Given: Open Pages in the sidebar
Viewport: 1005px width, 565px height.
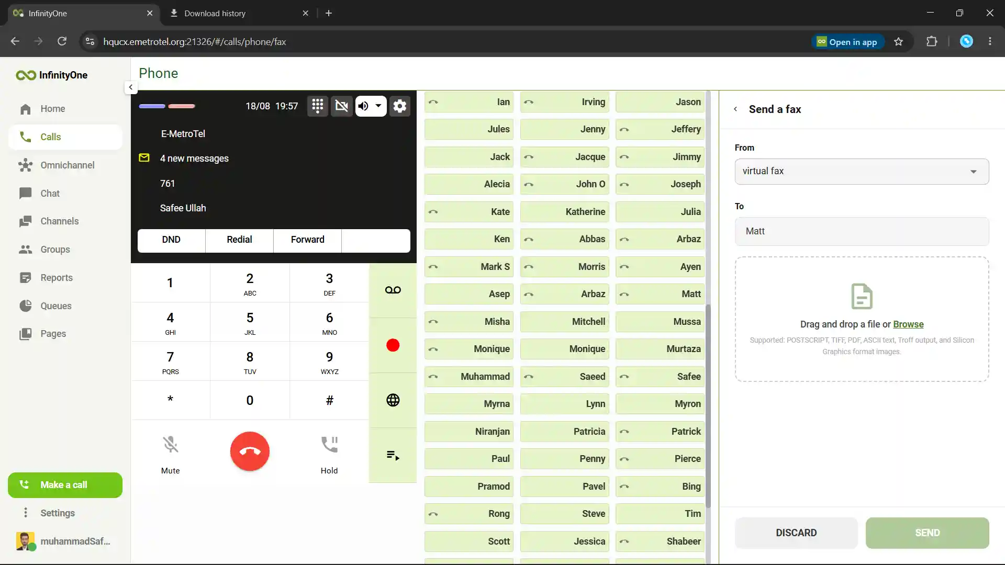Looking at the screenshot, I should (65, 334).
